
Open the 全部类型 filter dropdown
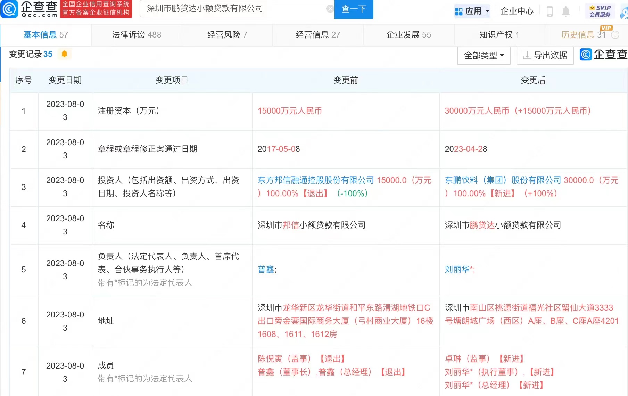[484, 56]
